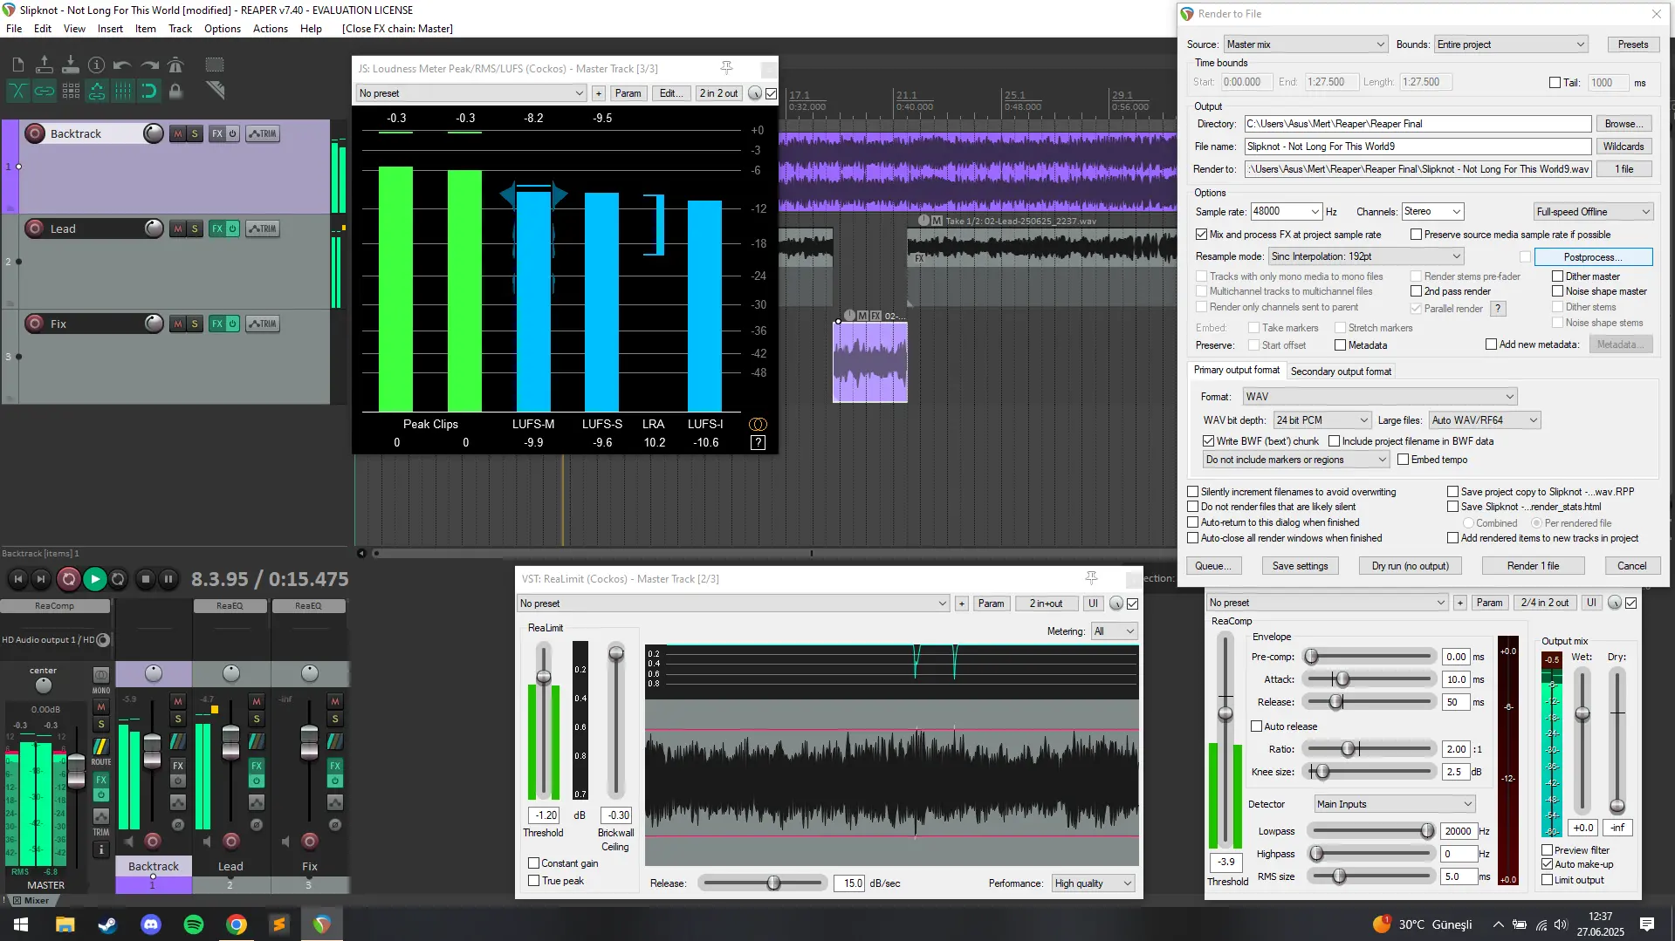The image size is (1675, 941).
Task: Click the Stop button in transport
Action: tap(146, 578)
